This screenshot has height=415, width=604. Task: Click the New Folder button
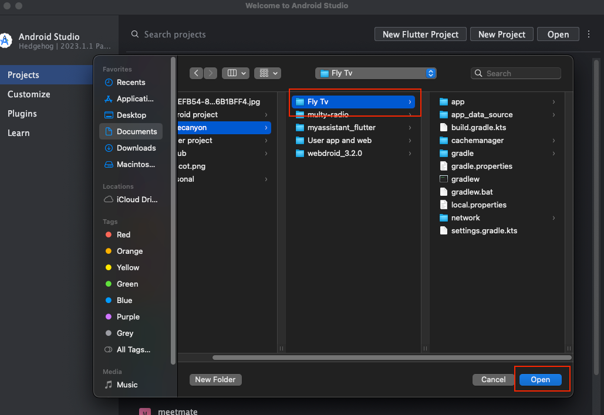pos(215,380)
